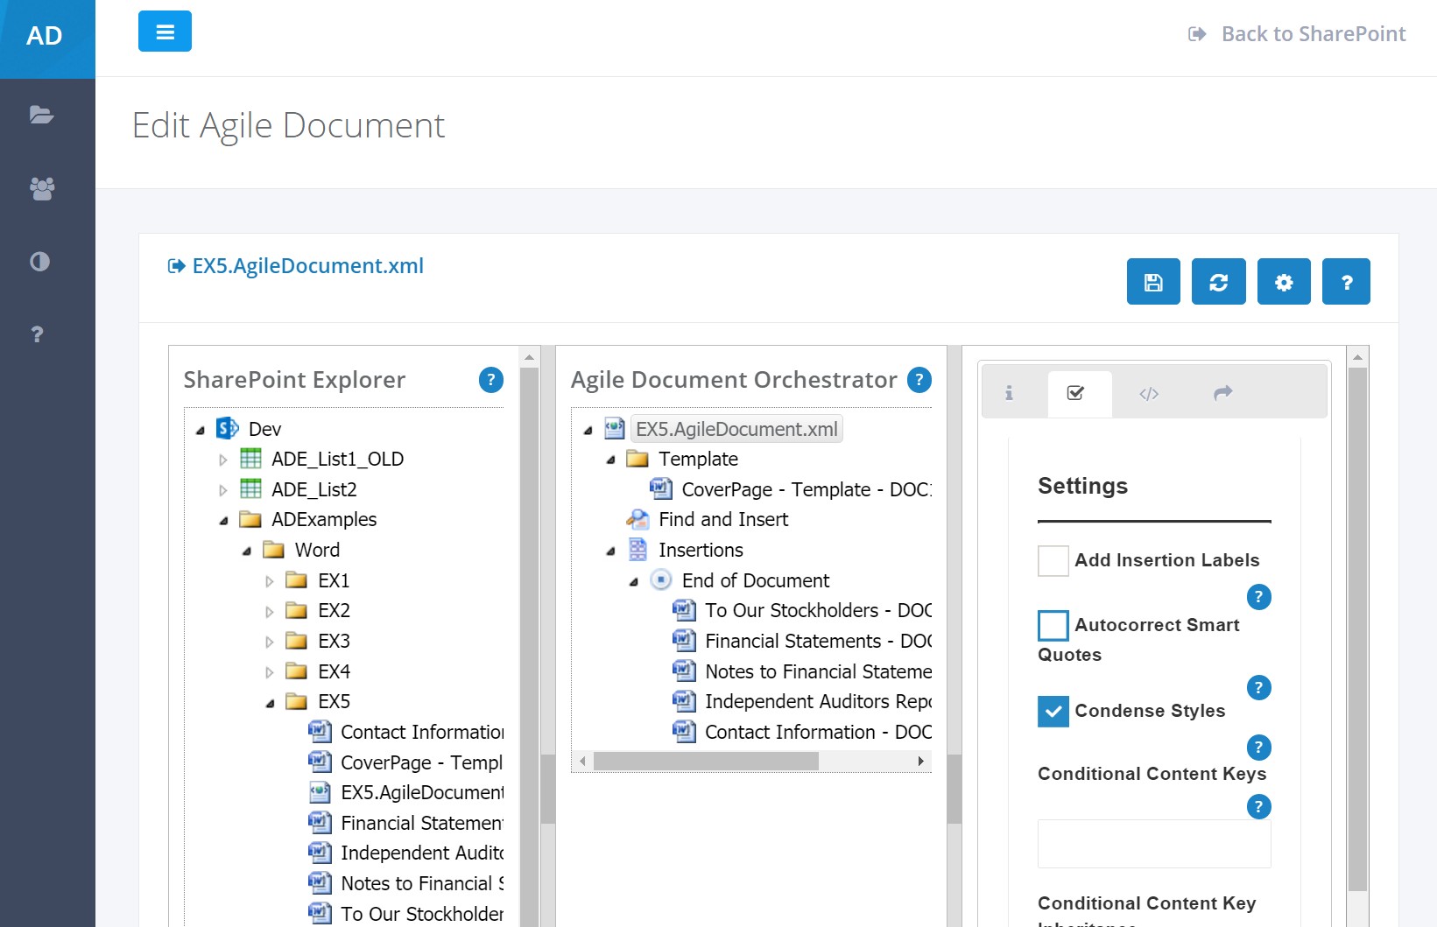Click SharePoint Explorer scrollbar up arrow
The height and width of the screenshot is (927, 1437).
click(x=529, y=357)
